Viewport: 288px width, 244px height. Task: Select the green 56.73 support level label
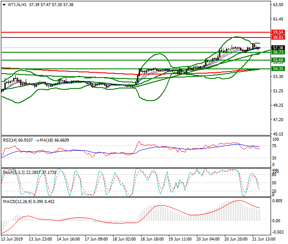(x=278, y=52)
